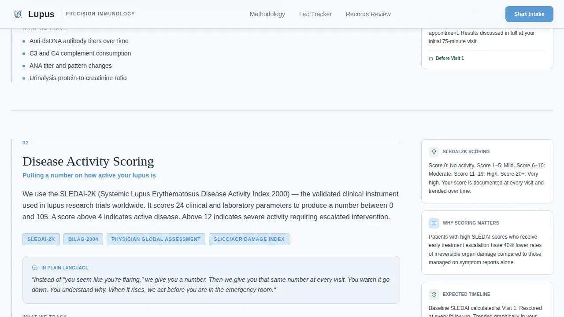Click the book icon beside Why Scoring Matters

(x=434, y=223)
